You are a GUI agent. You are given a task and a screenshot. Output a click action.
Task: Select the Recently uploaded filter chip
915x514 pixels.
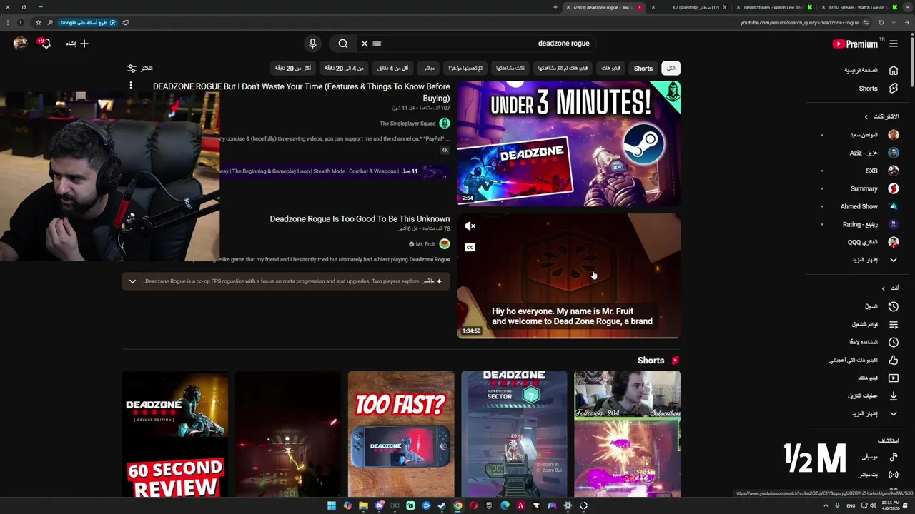click(x=465, y=69)
